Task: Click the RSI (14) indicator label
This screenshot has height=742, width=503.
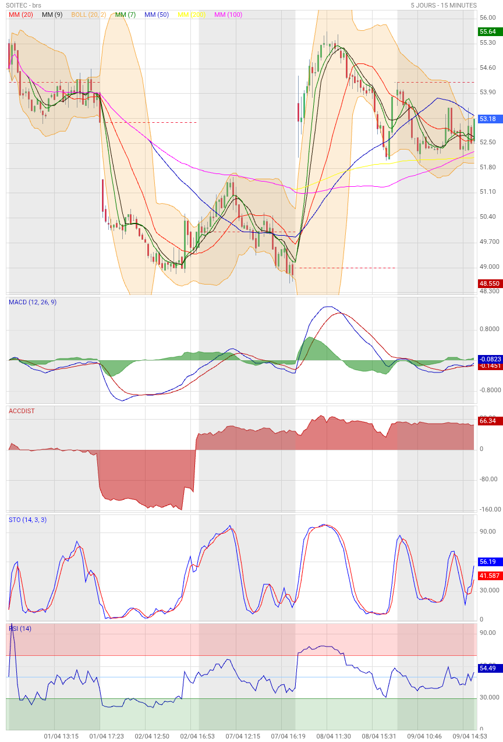Action: click(20, 629)
